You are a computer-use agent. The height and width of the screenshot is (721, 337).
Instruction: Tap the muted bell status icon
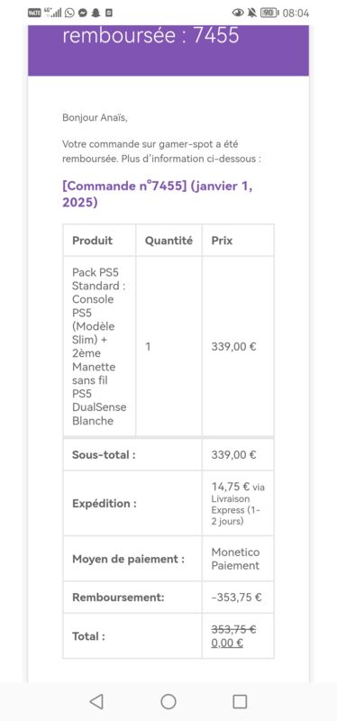[x=251, y=13]
